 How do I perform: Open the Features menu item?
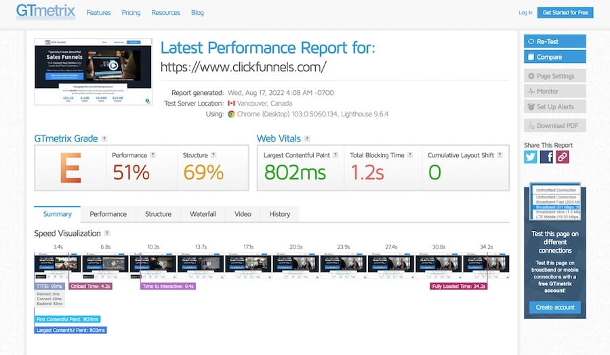98,13
